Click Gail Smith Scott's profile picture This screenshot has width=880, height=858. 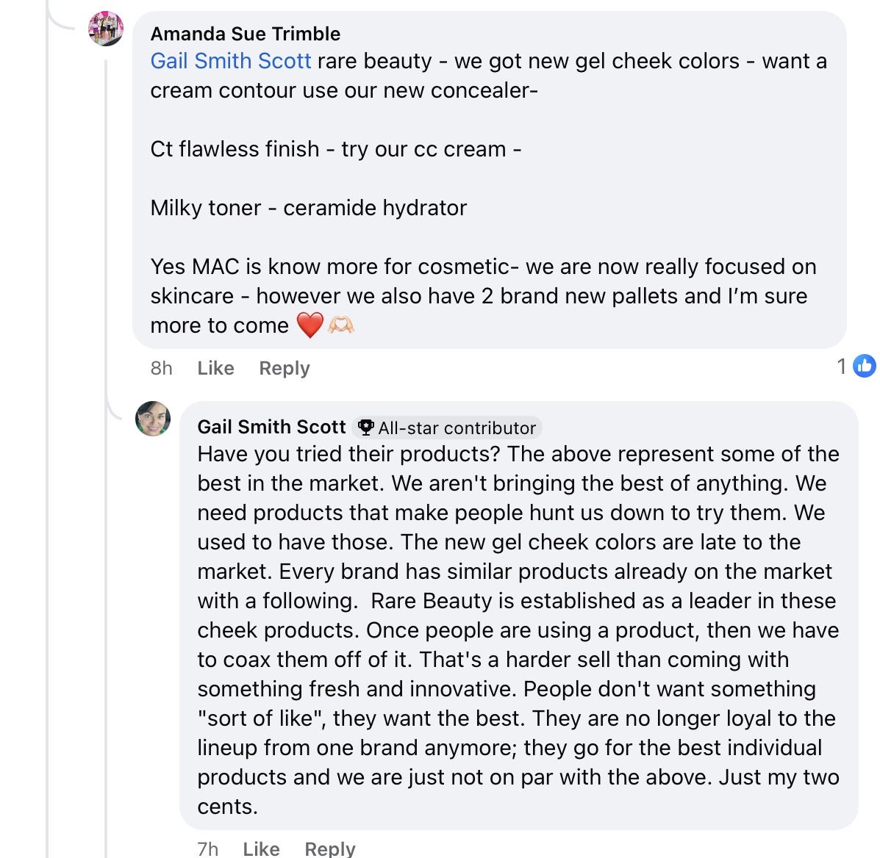pyautogui.click(x=153, y=419)
